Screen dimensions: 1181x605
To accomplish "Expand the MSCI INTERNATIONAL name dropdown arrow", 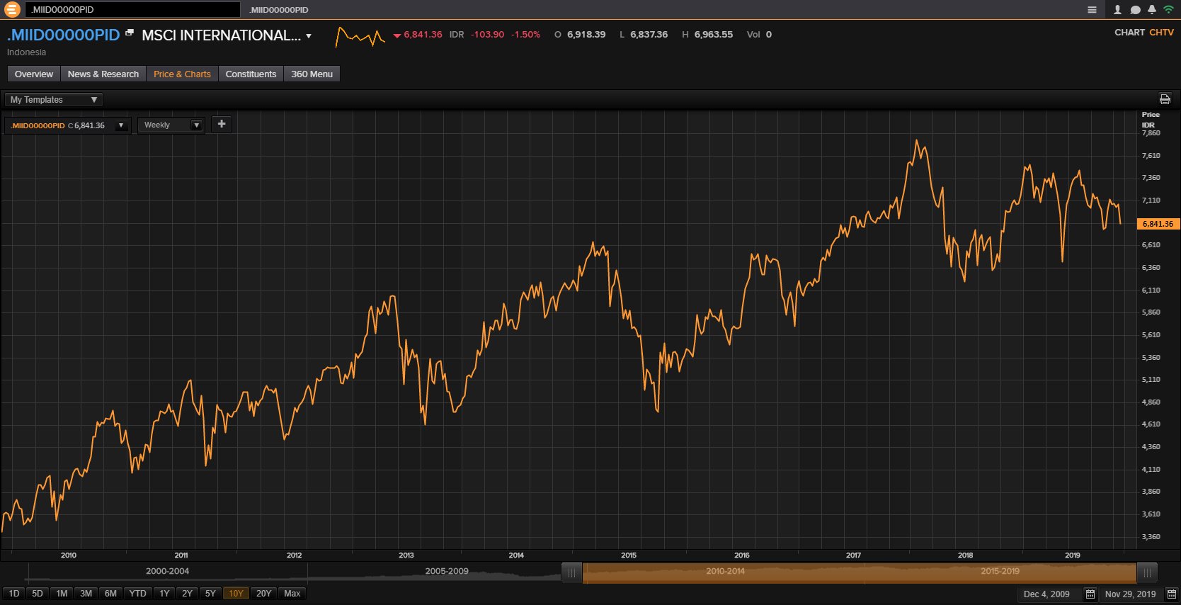I will click(309, 36).
